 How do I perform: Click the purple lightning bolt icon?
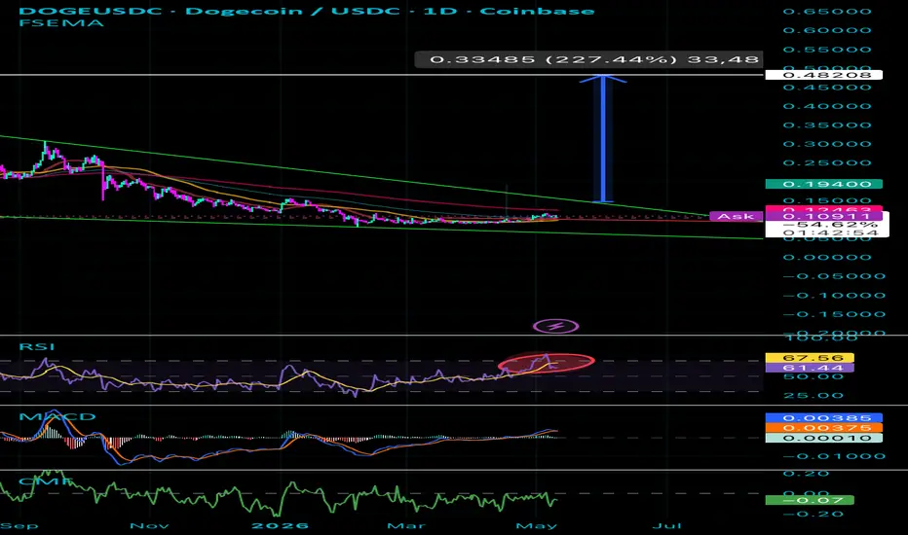tap(555, 326)
